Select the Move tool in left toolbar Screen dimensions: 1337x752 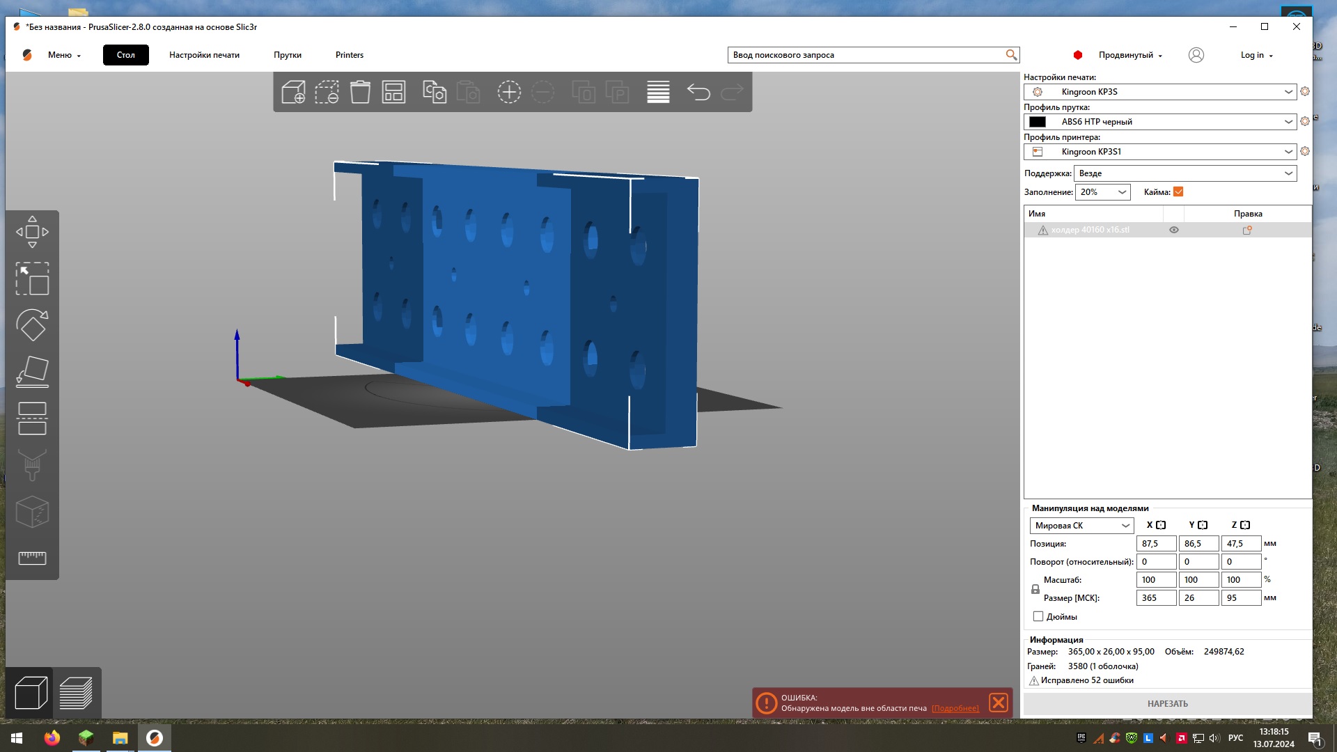tap(32, 232)
